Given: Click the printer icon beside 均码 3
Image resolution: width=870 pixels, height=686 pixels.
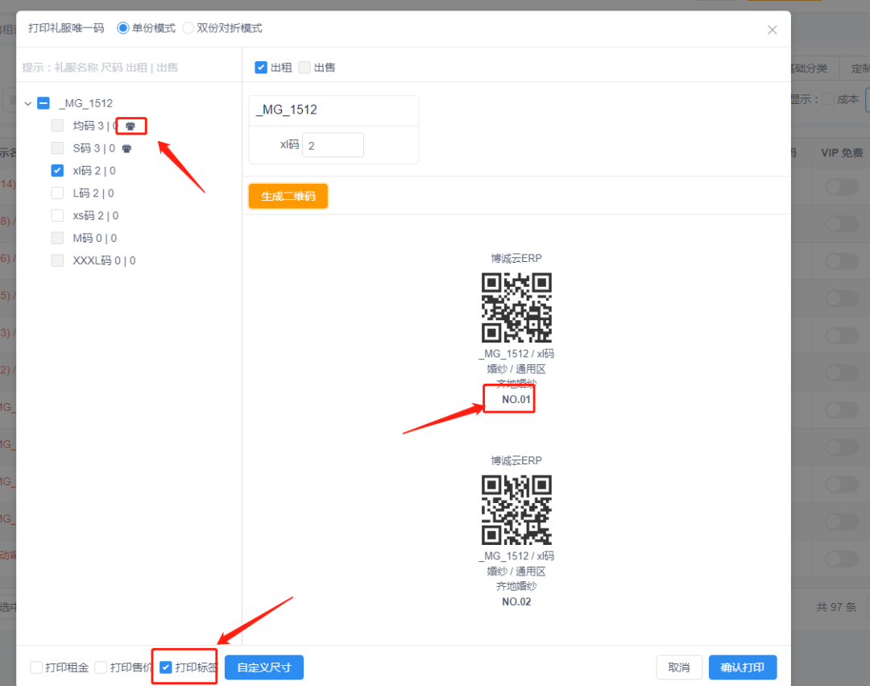Looking at the screenshot, I should pos(130,127).
